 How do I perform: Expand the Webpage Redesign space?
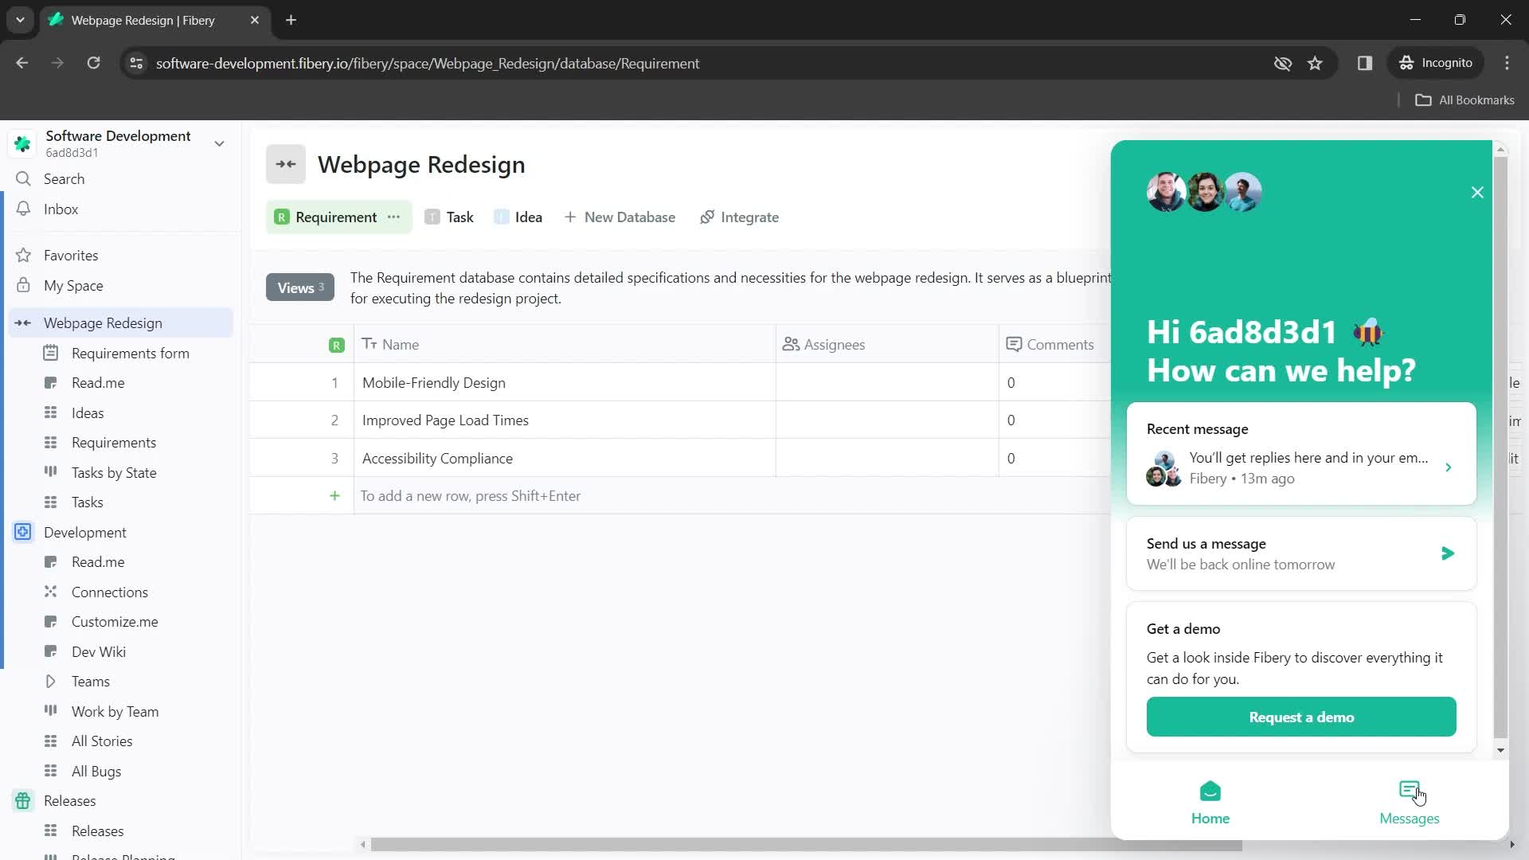[x=23, y=322]
